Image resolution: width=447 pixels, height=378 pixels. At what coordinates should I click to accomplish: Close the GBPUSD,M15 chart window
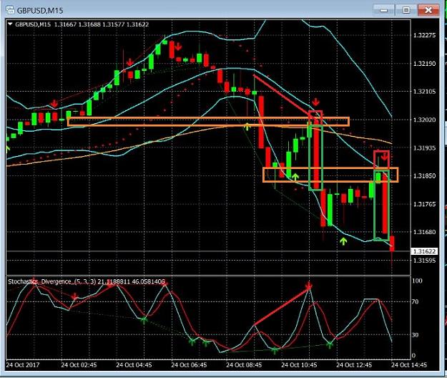tap(428, 11)
